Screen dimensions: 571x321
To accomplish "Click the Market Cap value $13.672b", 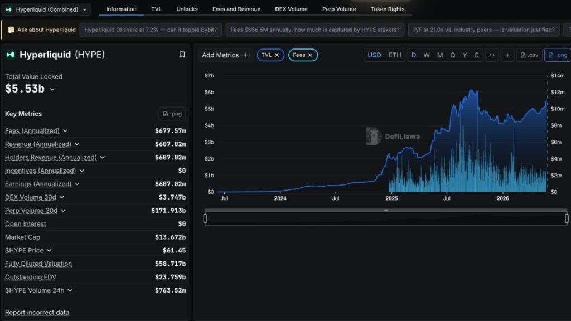I will click(170, 237).
